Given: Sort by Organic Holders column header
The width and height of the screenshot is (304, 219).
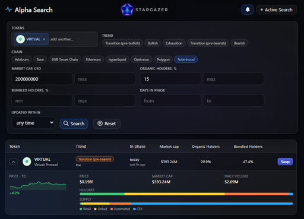Looking at the screenshot, I should [205, 147].
